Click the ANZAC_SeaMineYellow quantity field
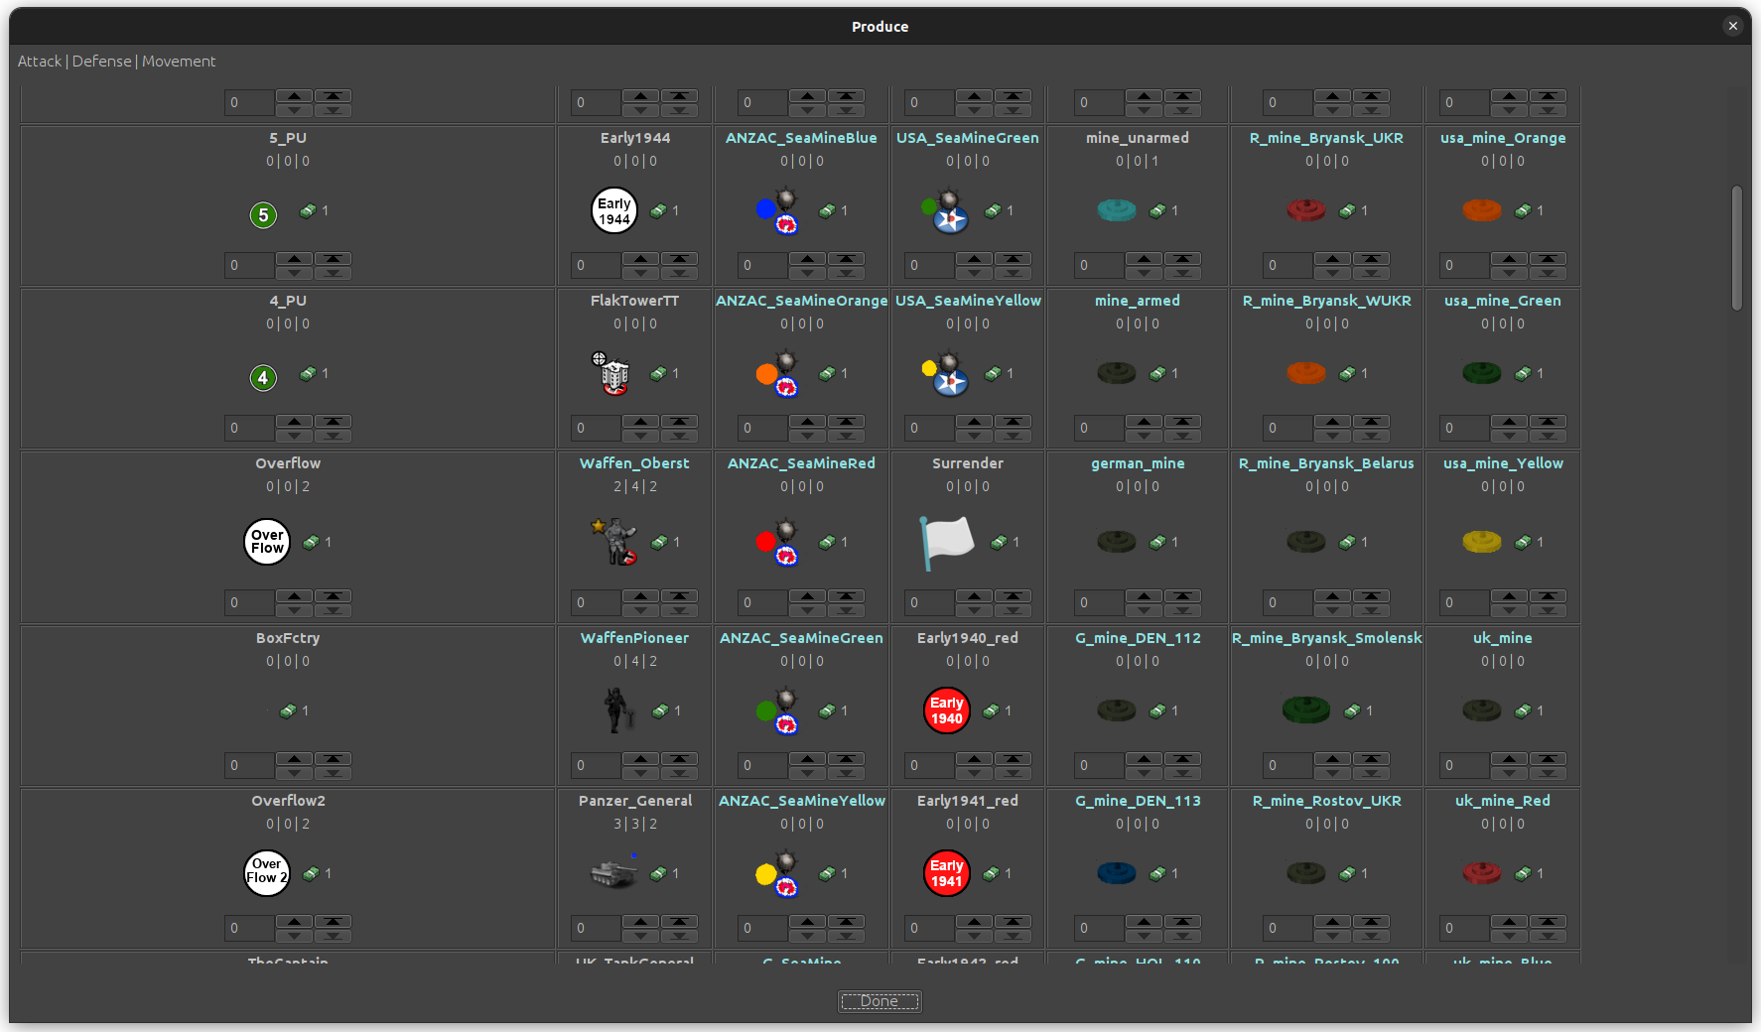This screenshot has height=1032, width=1761. tap(762, 928)
